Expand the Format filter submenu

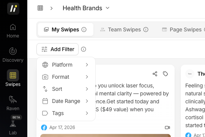(x=66, y=77)
